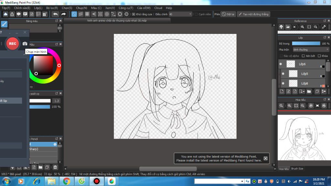Open reference image from cloud icon
Screen dimensions: 331x186
[281, 27]
